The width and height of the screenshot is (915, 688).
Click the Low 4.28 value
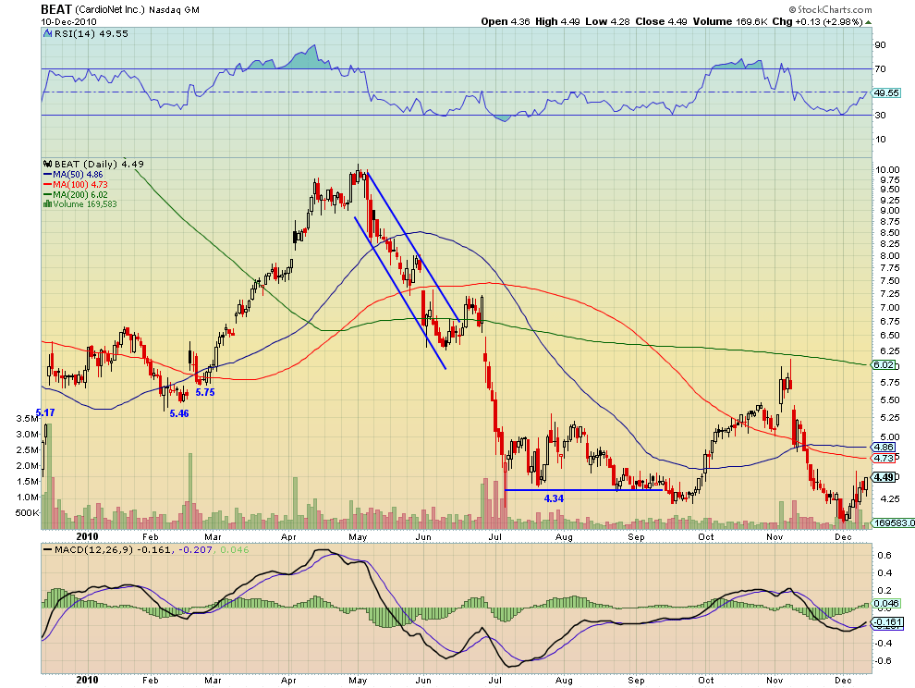(607, 21)
